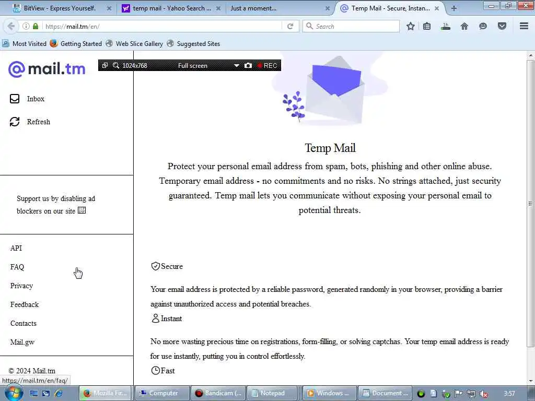Switch to Bandicam taskbar button
The height and width of the screenshot is (401, 535).
pos(218,393)
